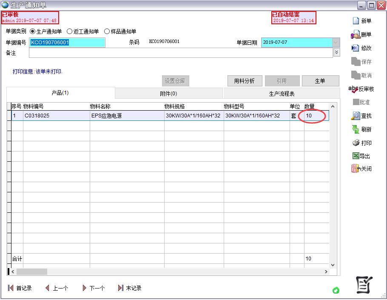The width and height of the screenshot is (387, 300).
Task: Open the 查找 search tool
Action: click(356, 116)
